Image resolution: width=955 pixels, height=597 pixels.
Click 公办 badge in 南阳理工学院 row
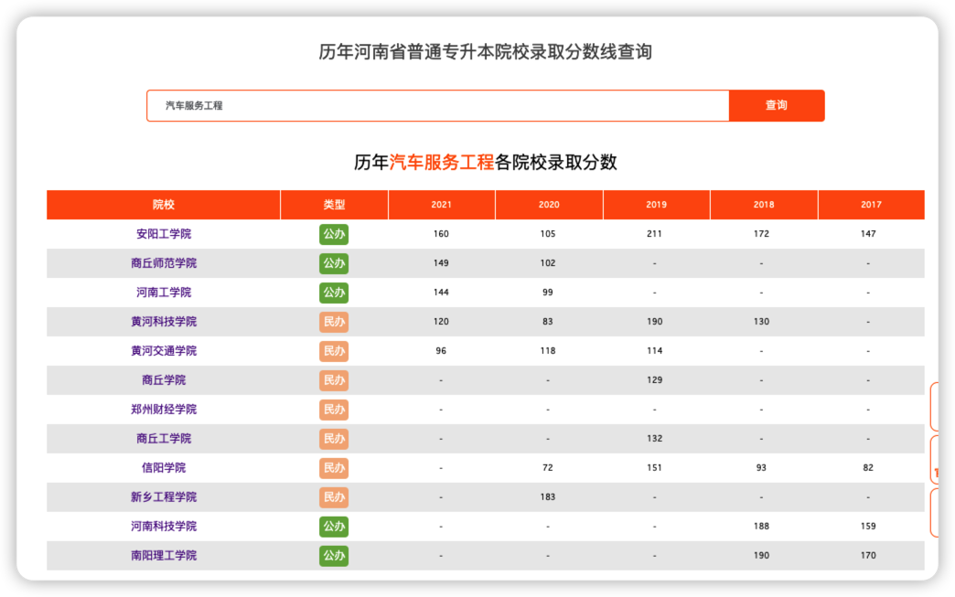coord(334,556)
